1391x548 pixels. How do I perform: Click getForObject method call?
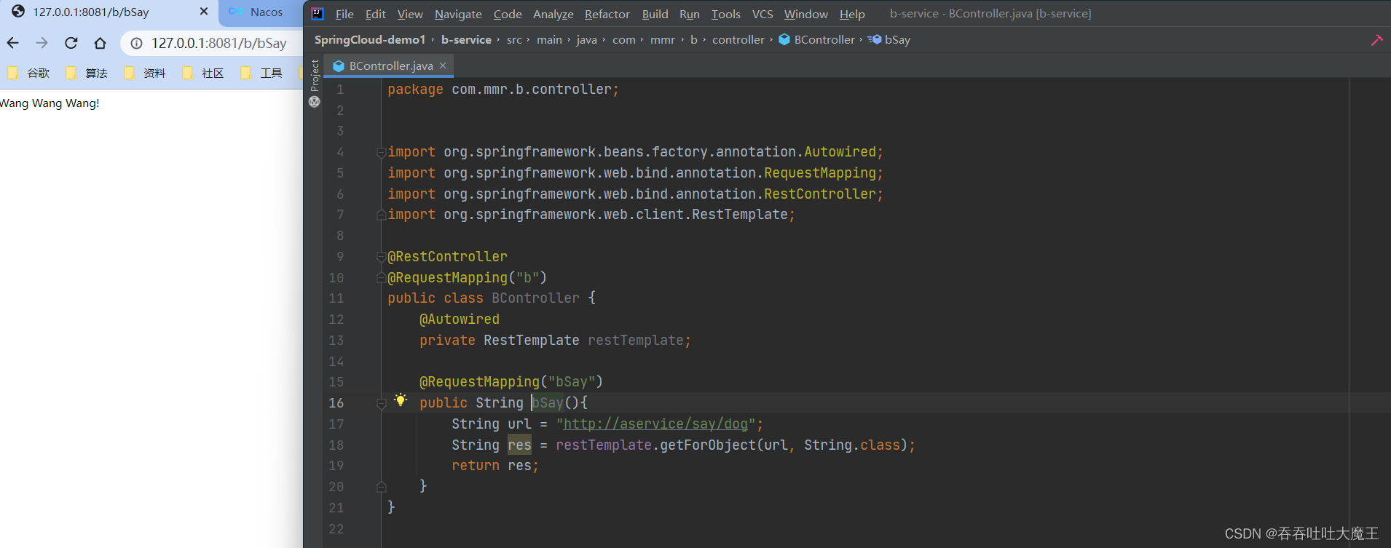tap(708, 445)
